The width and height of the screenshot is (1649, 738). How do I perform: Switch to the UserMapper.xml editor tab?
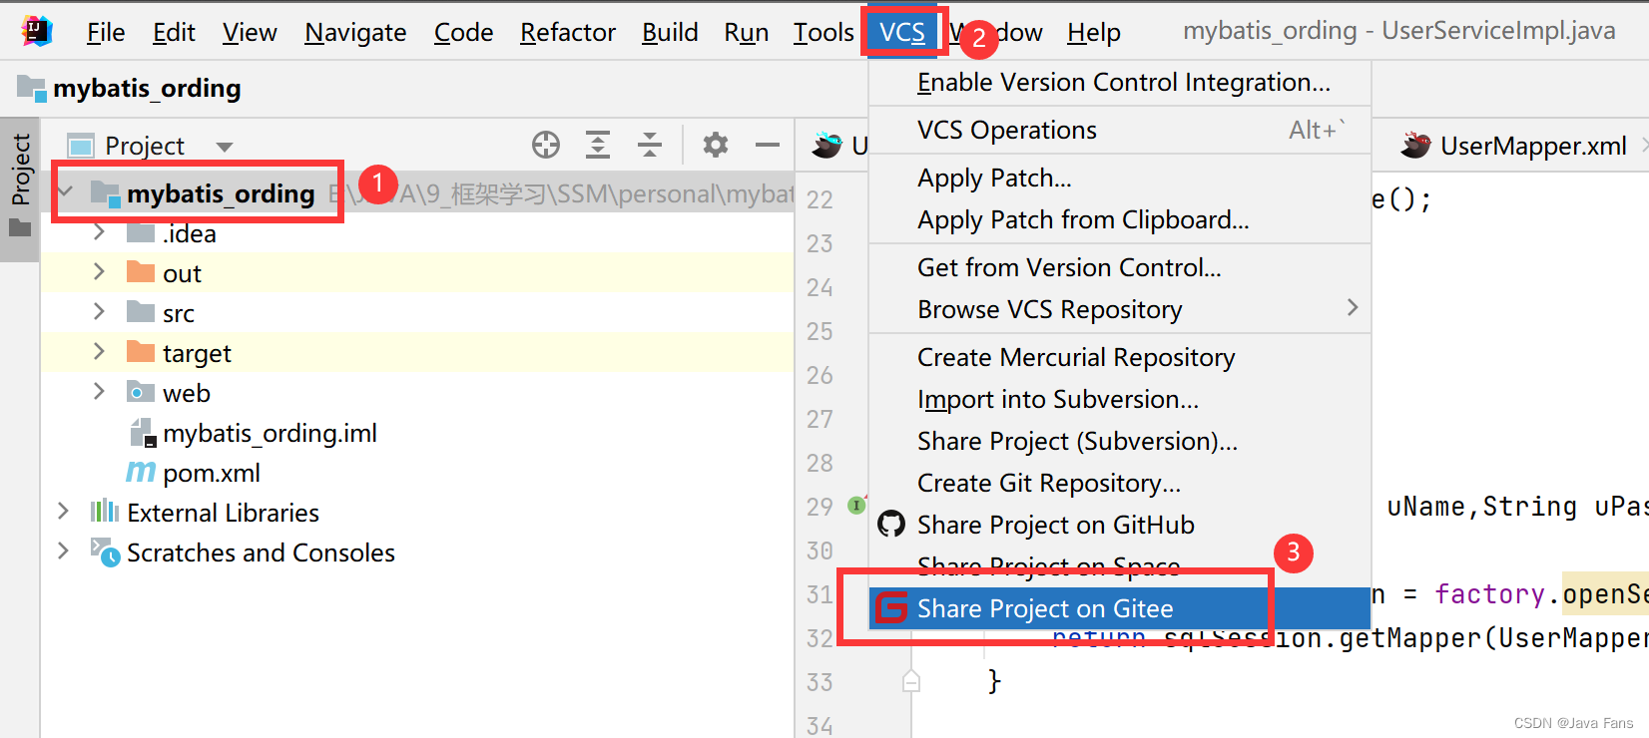click(1532, 147)
